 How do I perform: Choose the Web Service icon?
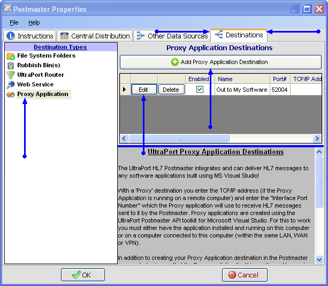pos(11,85)
